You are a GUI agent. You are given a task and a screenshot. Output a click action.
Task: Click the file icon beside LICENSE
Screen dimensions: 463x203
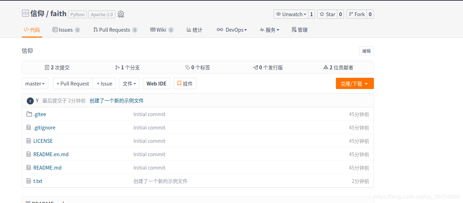[x=29, y=141]
